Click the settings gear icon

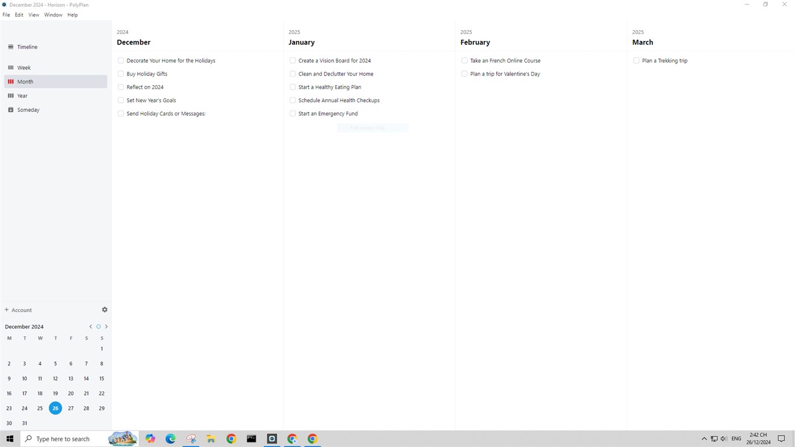105,310
